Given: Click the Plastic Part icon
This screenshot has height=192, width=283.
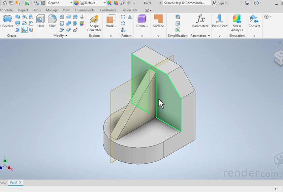Looking at the screenshot, I should click(x=219, y=21).
